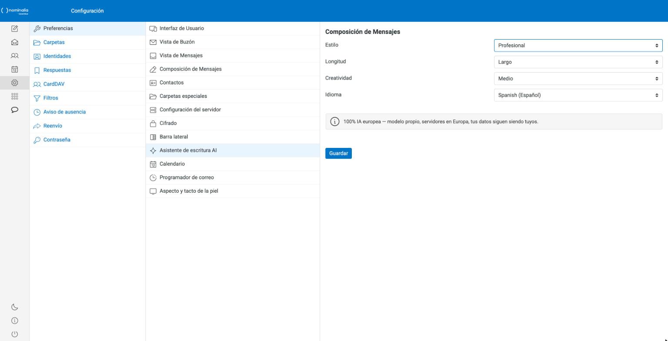Open Interfaz de Usuario preferences
The height and width of the screenshot is (341, 668).
point(233,28)
